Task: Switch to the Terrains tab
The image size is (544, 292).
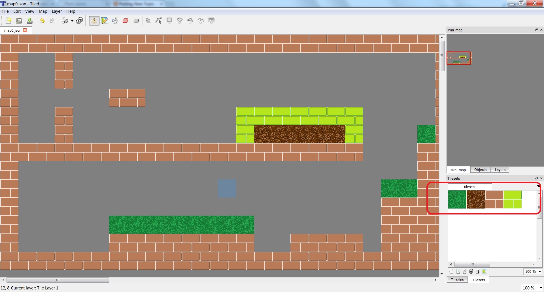Action: (x=457, y=280)
